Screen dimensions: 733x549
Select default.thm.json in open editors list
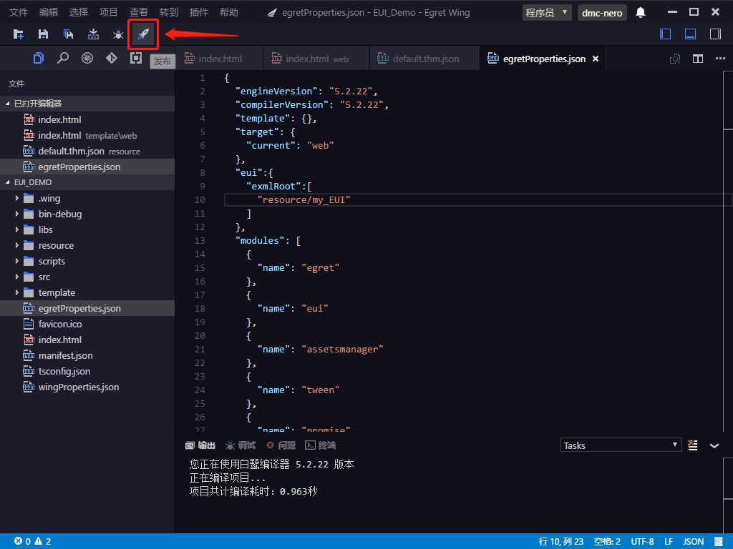coord(87,152)
